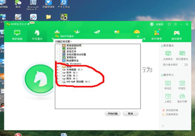Open the main menu hamburger icon

(x=175, y=24)
